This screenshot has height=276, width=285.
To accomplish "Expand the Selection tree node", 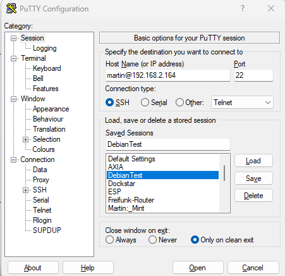I will pyautogui.click(x=25, y=139).
